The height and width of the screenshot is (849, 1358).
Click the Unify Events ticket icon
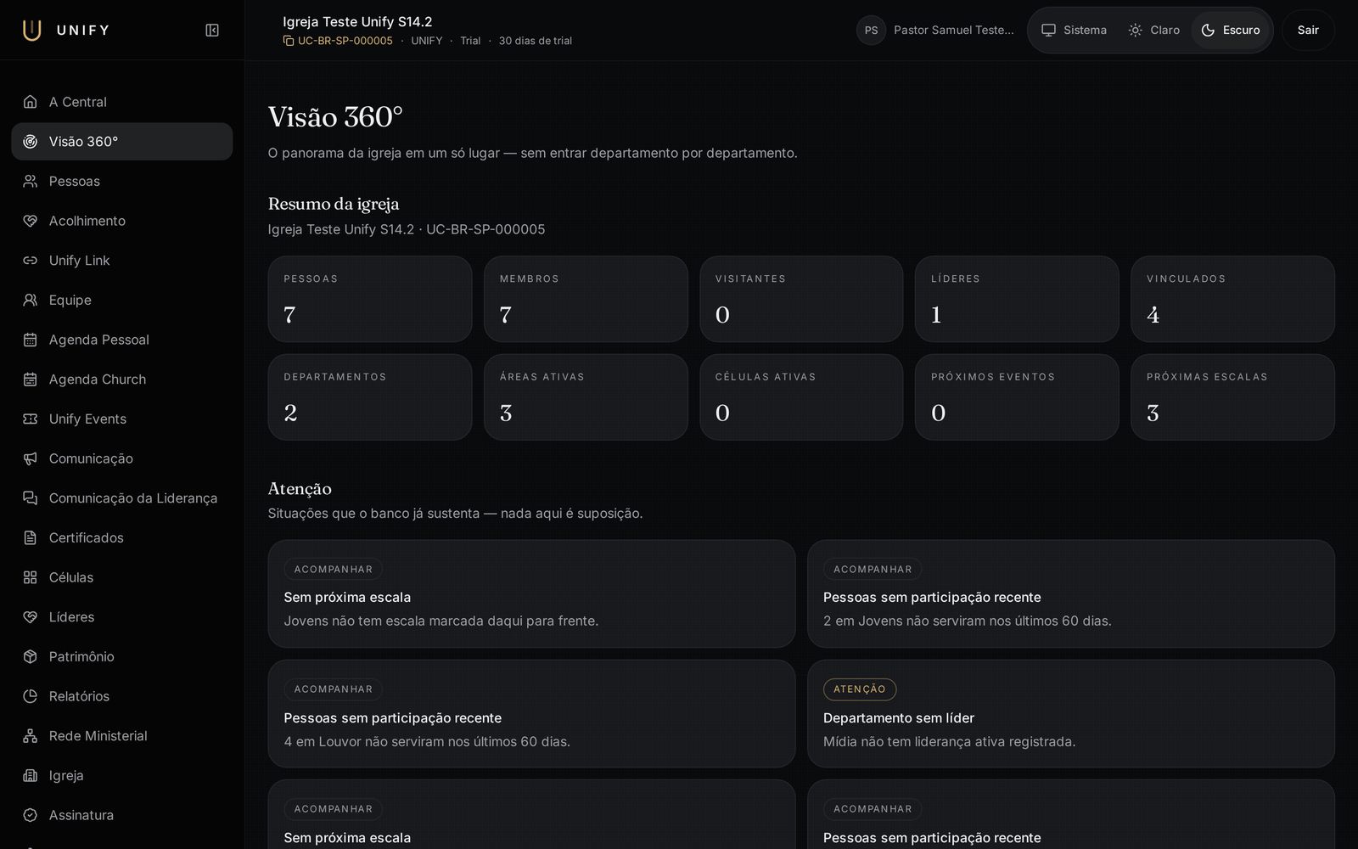tap(31, 419)
